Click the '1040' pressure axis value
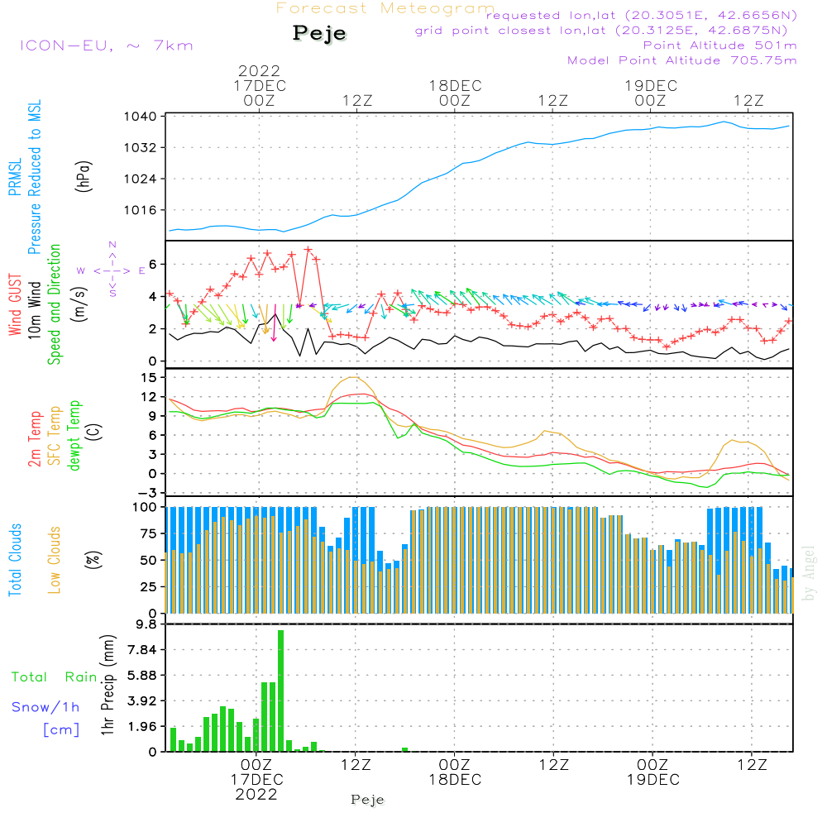 click(x=141, y=117)
